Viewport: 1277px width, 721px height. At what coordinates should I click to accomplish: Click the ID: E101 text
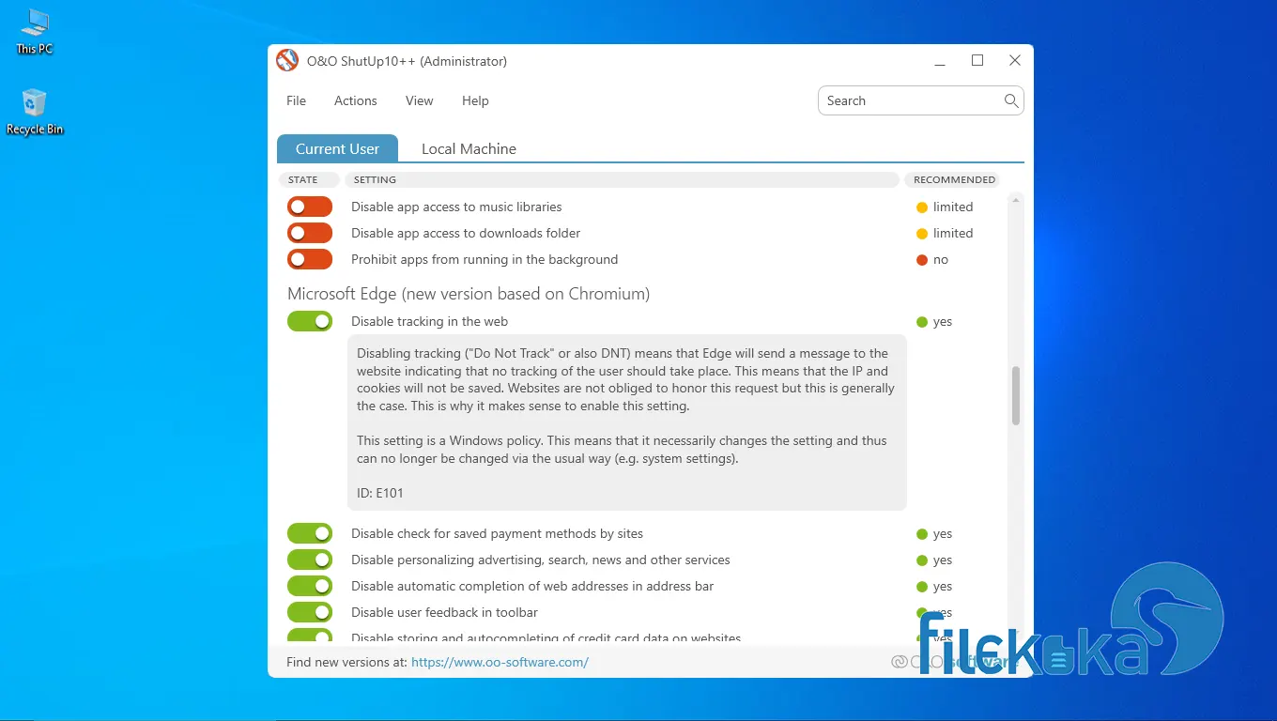coord(380,493)
